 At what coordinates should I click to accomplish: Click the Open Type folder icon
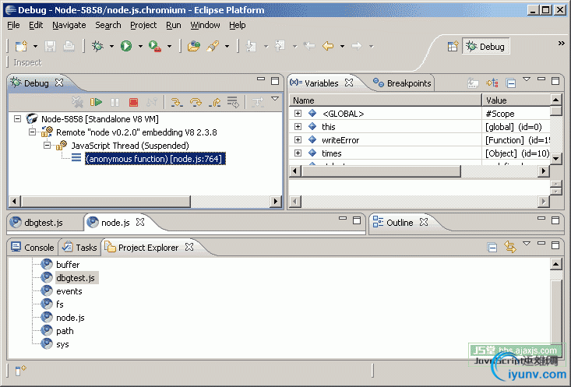coord(194,46)
